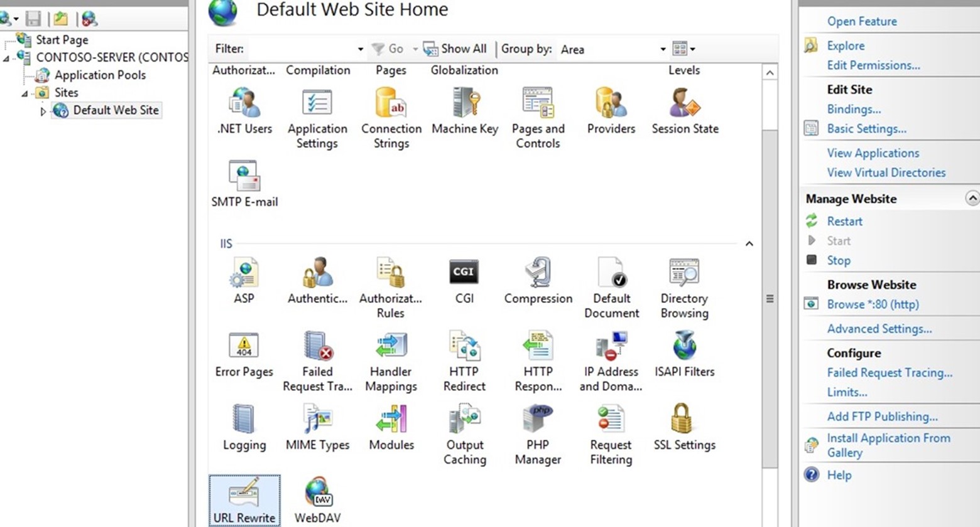The height and width of the screenshot is (527, 980).
Task: Click Install Application From Gallery
Action: 888,445
